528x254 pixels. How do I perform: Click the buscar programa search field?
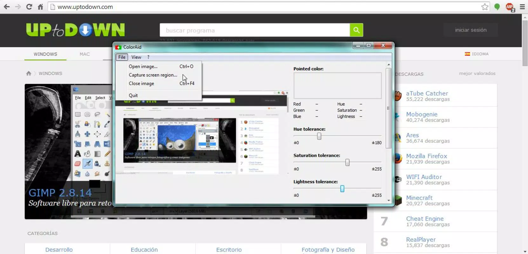point(255,30)
